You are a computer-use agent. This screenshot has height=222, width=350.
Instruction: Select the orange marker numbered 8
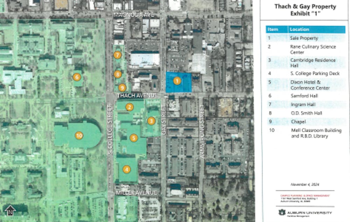[x=118, y=74]
